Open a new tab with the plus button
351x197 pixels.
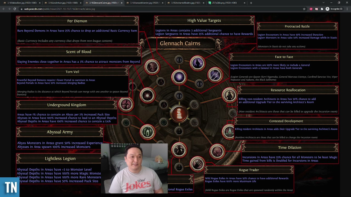click(251, 3)
